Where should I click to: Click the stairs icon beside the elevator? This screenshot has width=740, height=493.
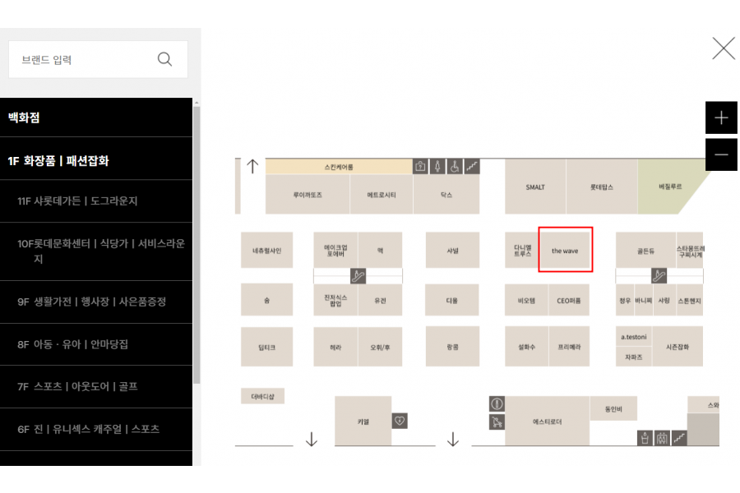pos(679,438)
